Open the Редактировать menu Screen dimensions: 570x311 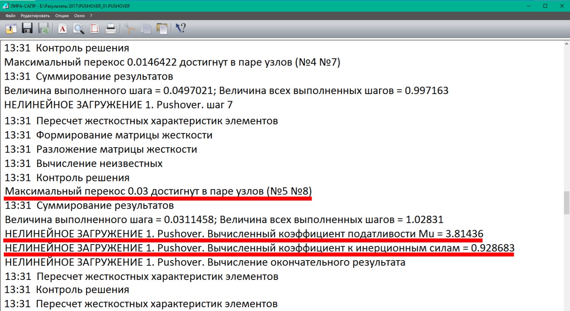(x=35, y=16)
